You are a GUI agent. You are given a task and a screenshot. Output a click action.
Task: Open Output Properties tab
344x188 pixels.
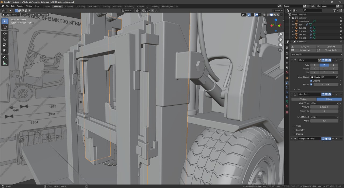pyautogui.click(x=287, y=58)
